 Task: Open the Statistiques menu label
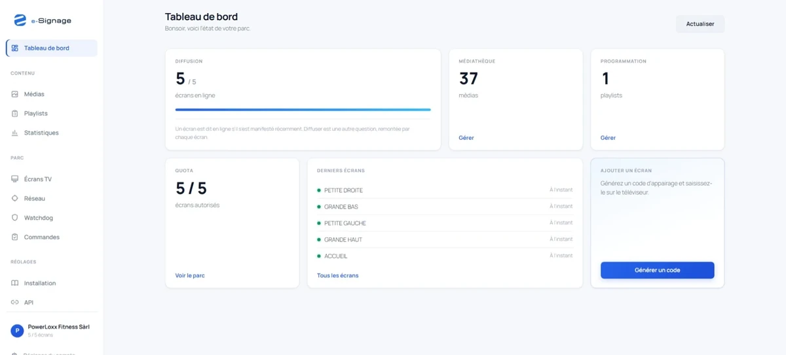coord(41,133)
